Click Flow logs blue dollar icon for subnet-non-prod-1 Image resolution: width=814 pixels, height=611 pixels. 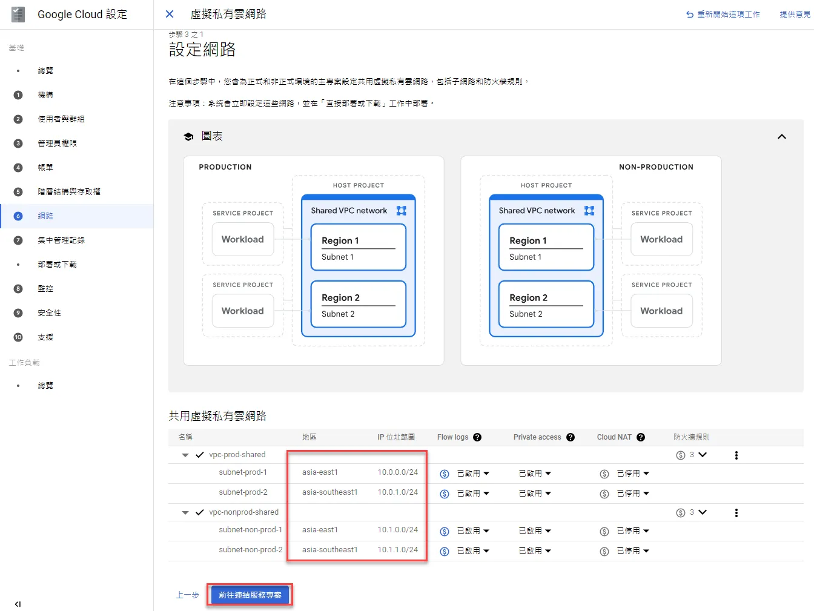[445, 532]
